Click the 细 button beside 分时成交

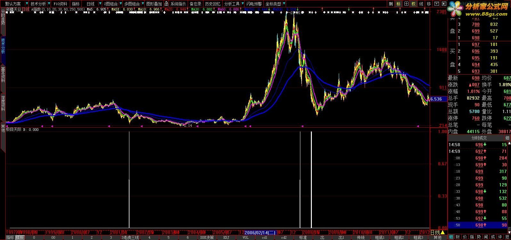click(507, 138)
